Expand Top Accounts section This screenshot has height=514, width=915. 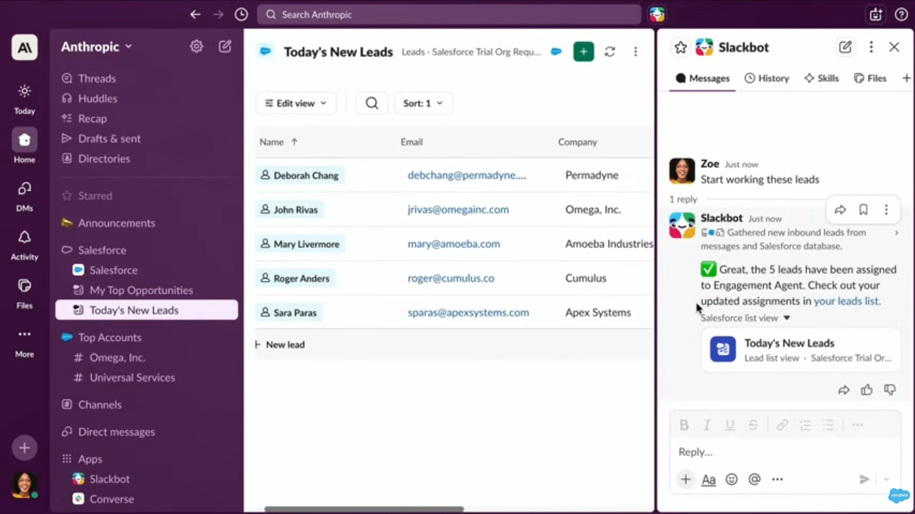tap(110, 338)
